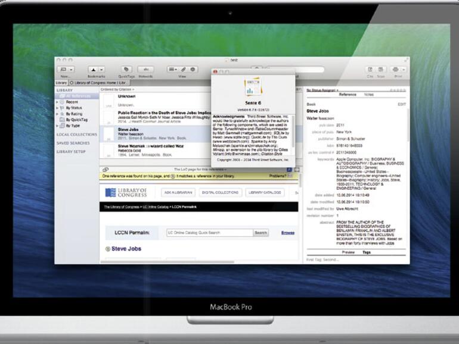Click the Cite toolbar icon
The image size is (459, 344).
click(370, 70)
